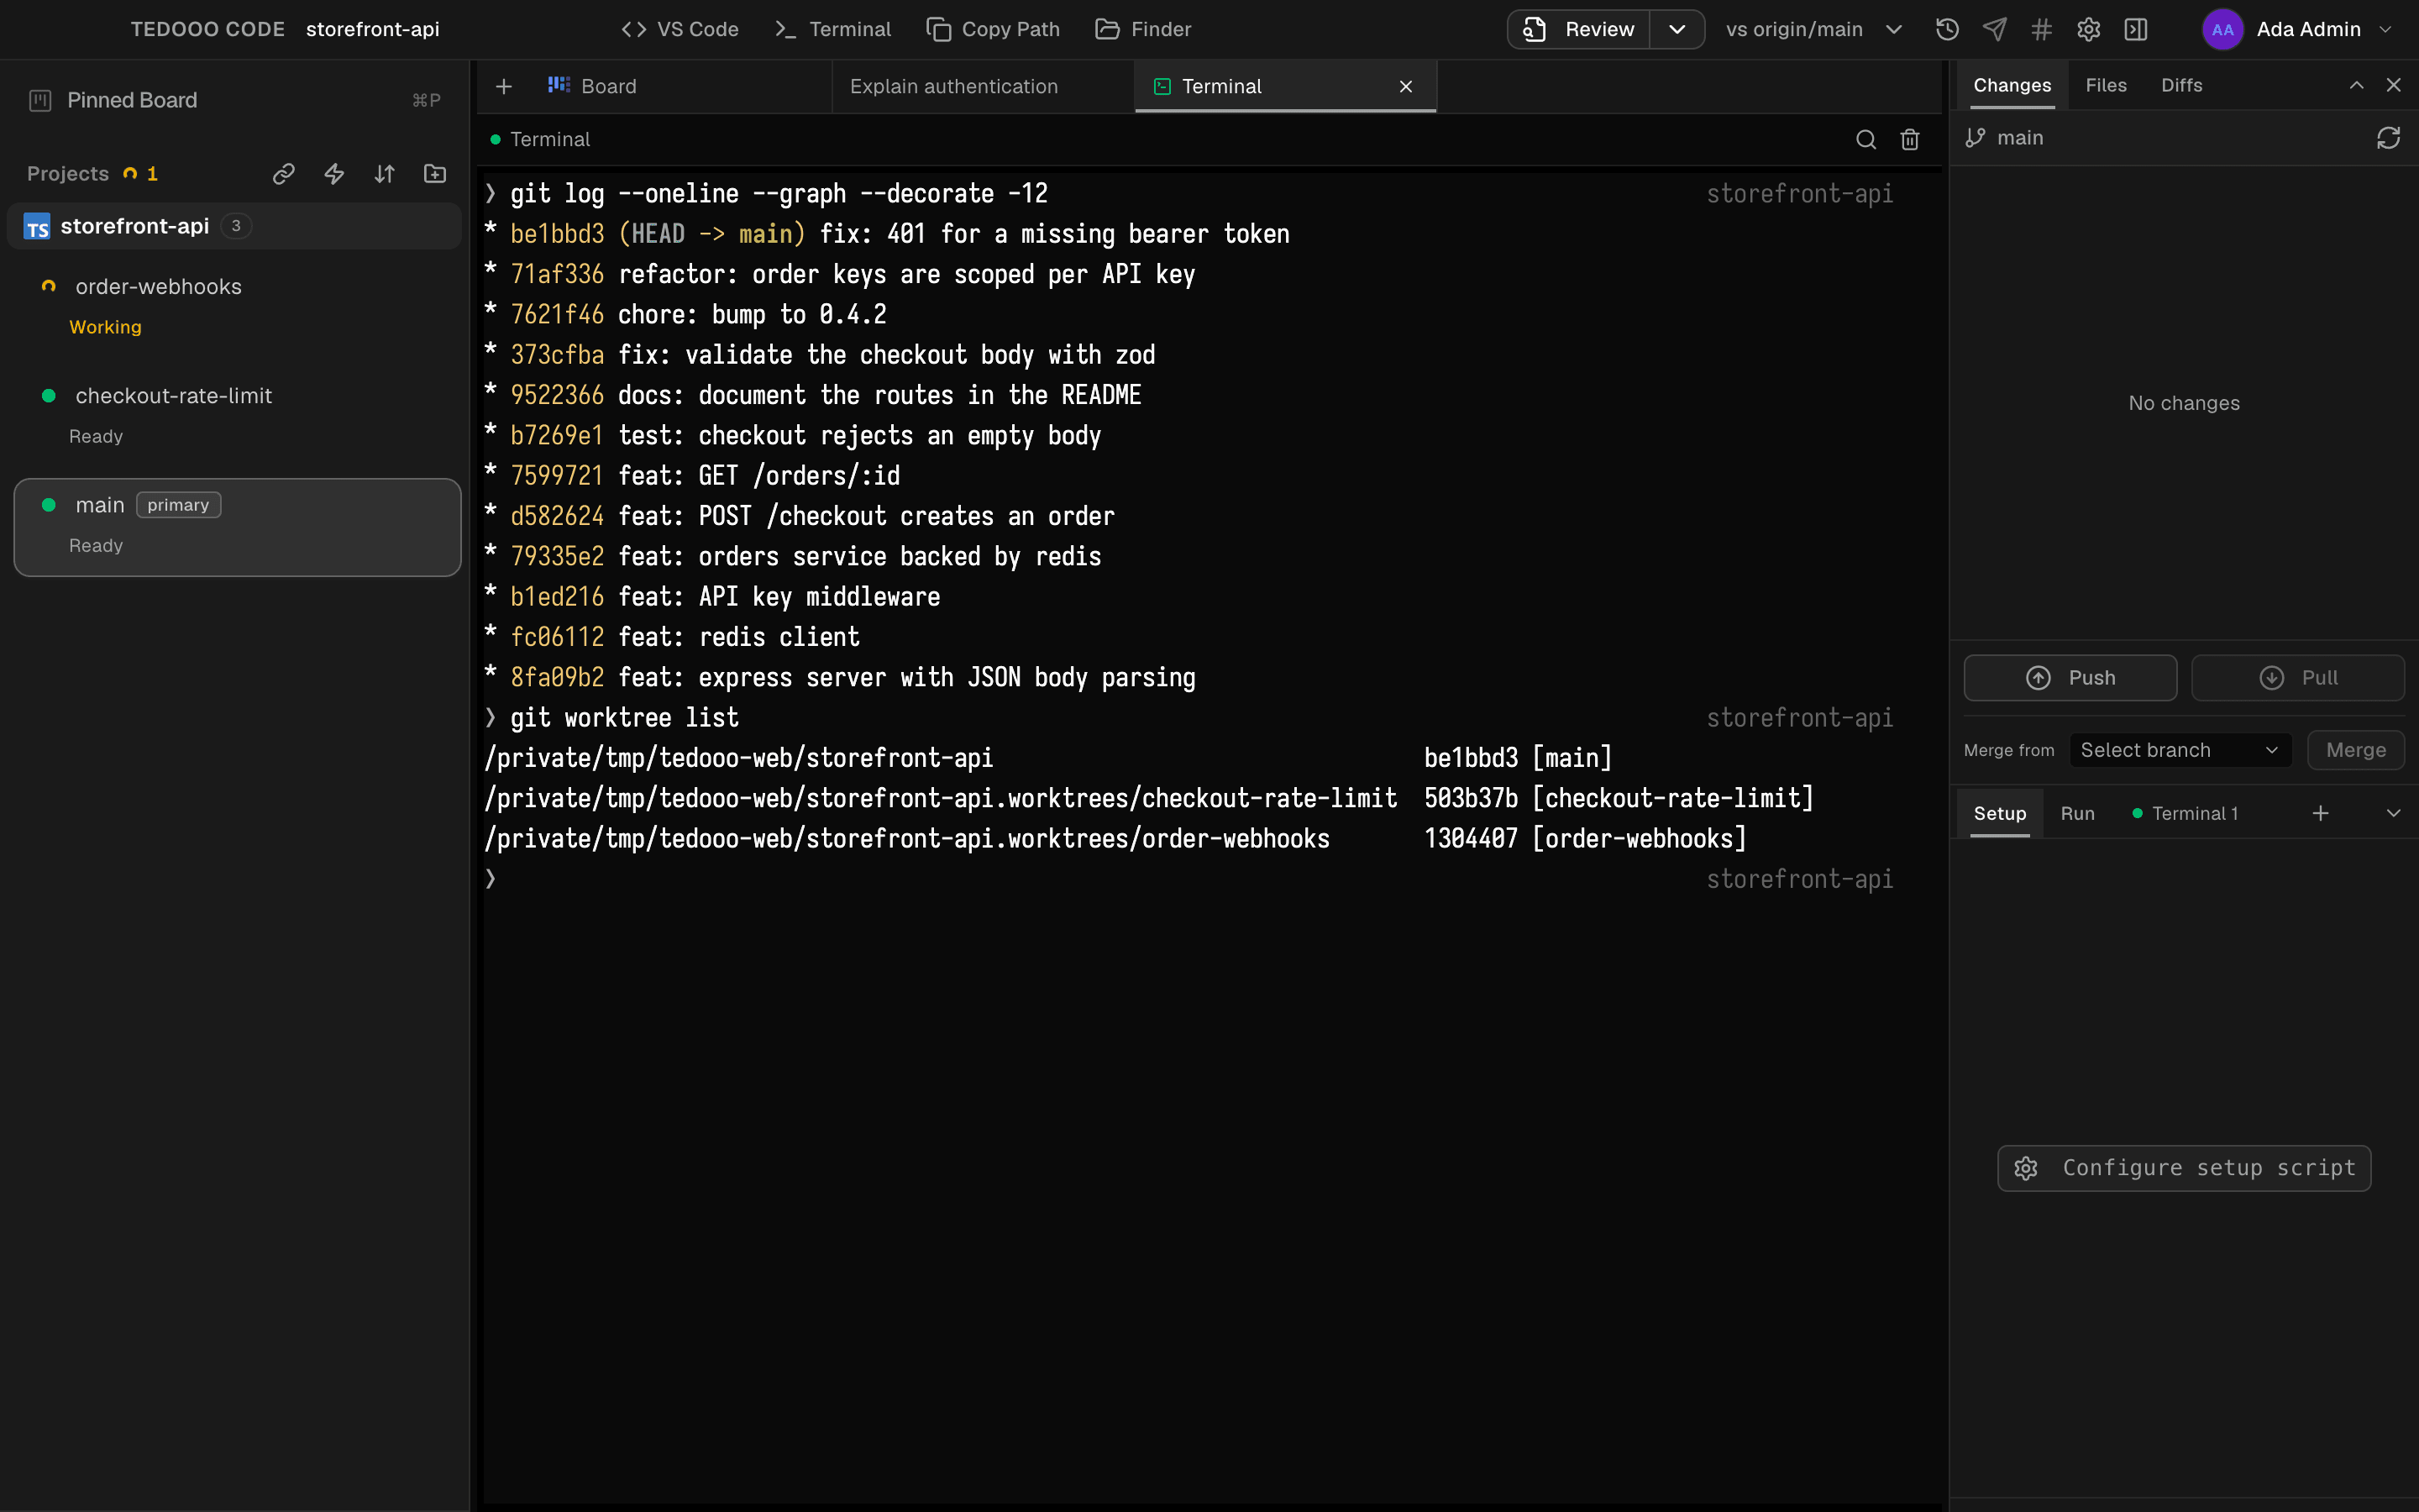The image size is (2419, 1512).
Task: Select the Terminal 1 tab
Action: coord(2185,814)
